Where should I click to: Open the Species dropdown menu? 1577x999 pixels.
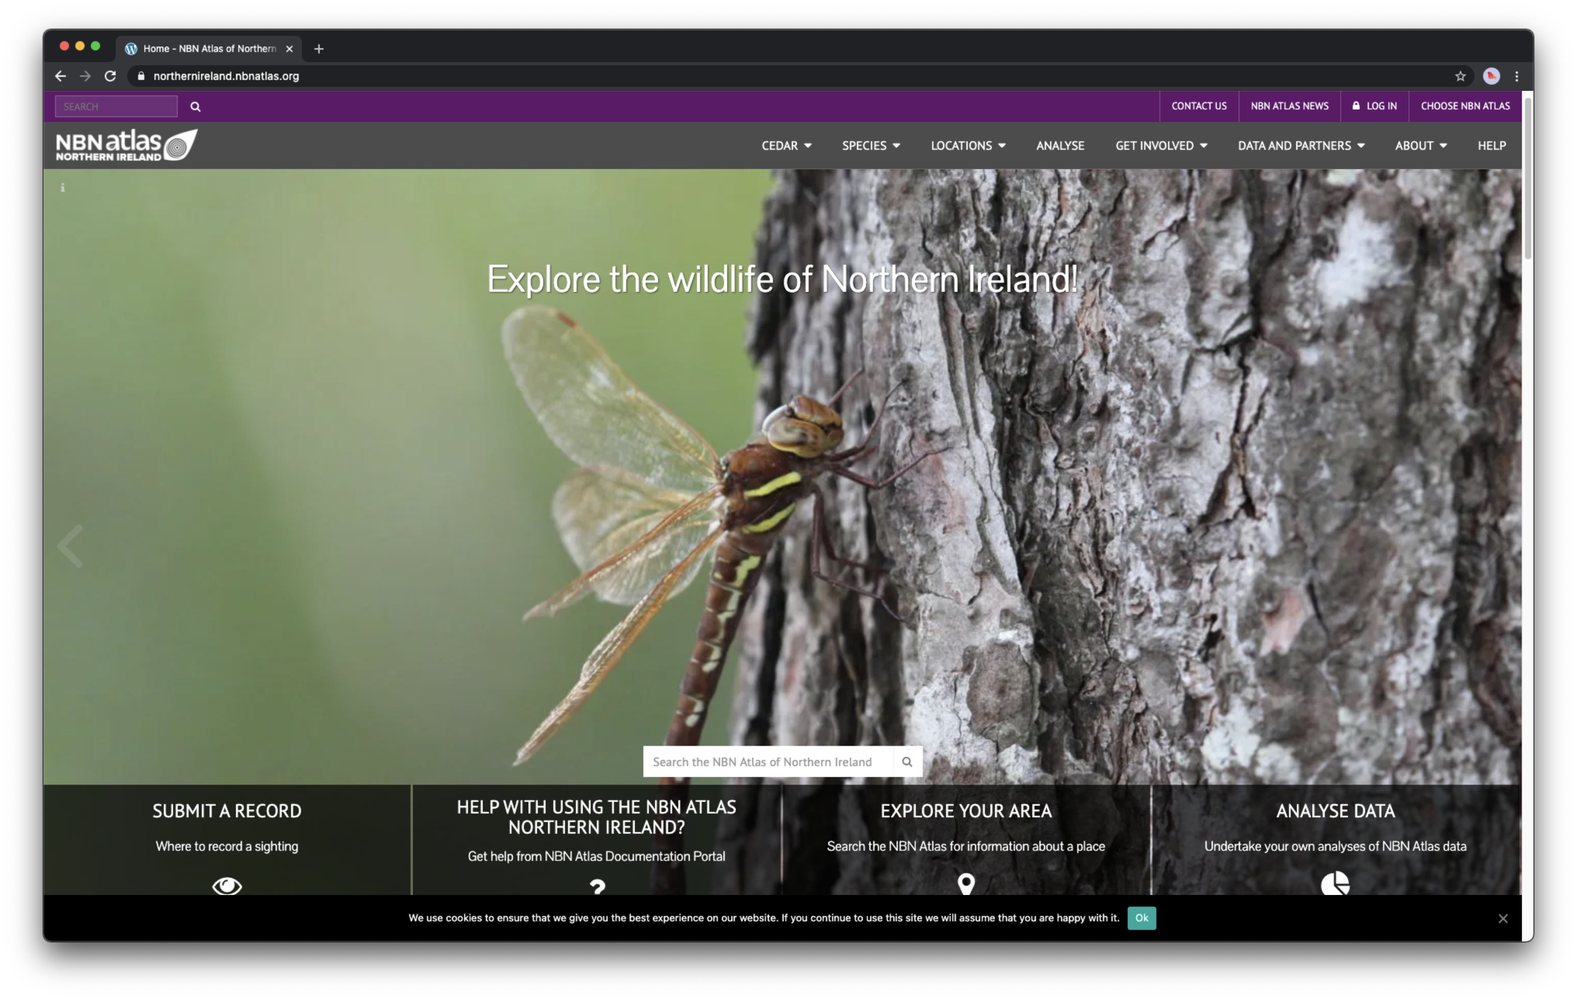point(870,146)
